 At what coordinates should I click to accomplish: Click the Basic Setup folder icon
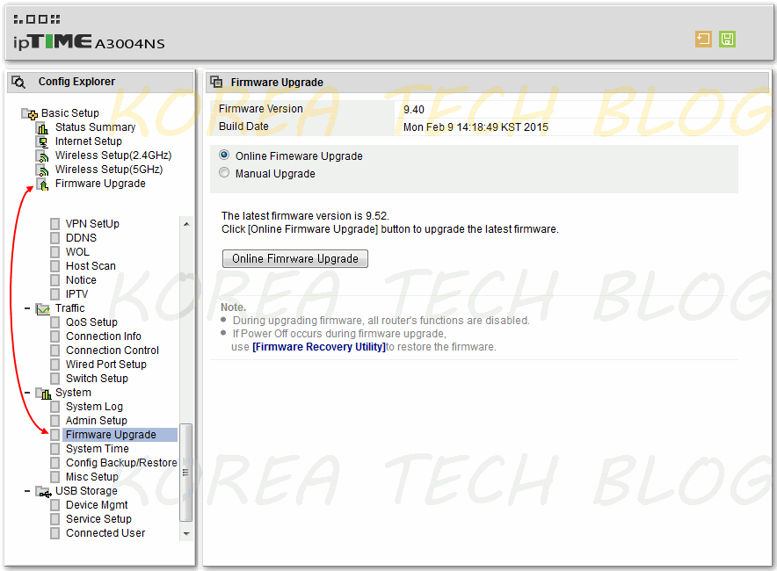point(29,114)
